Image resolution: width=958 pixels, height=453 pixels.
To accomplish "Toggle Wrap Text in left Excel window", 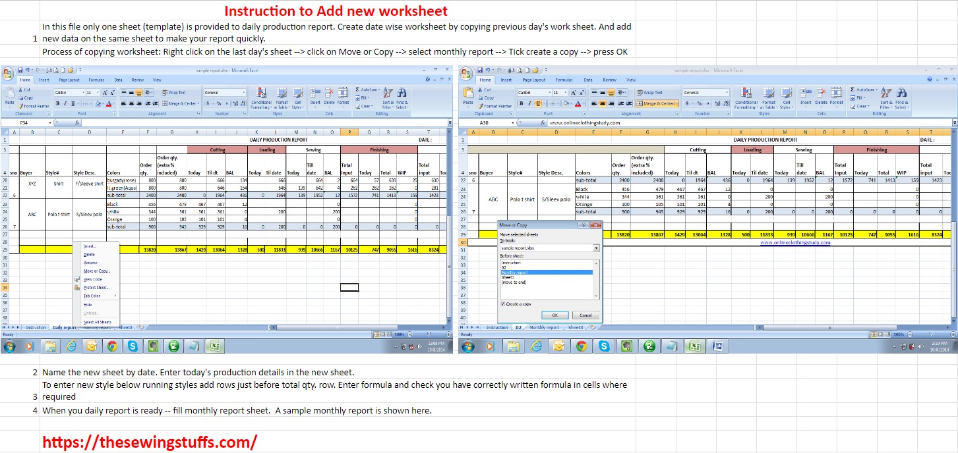I will pyautogui.click(x=173, y=93).
